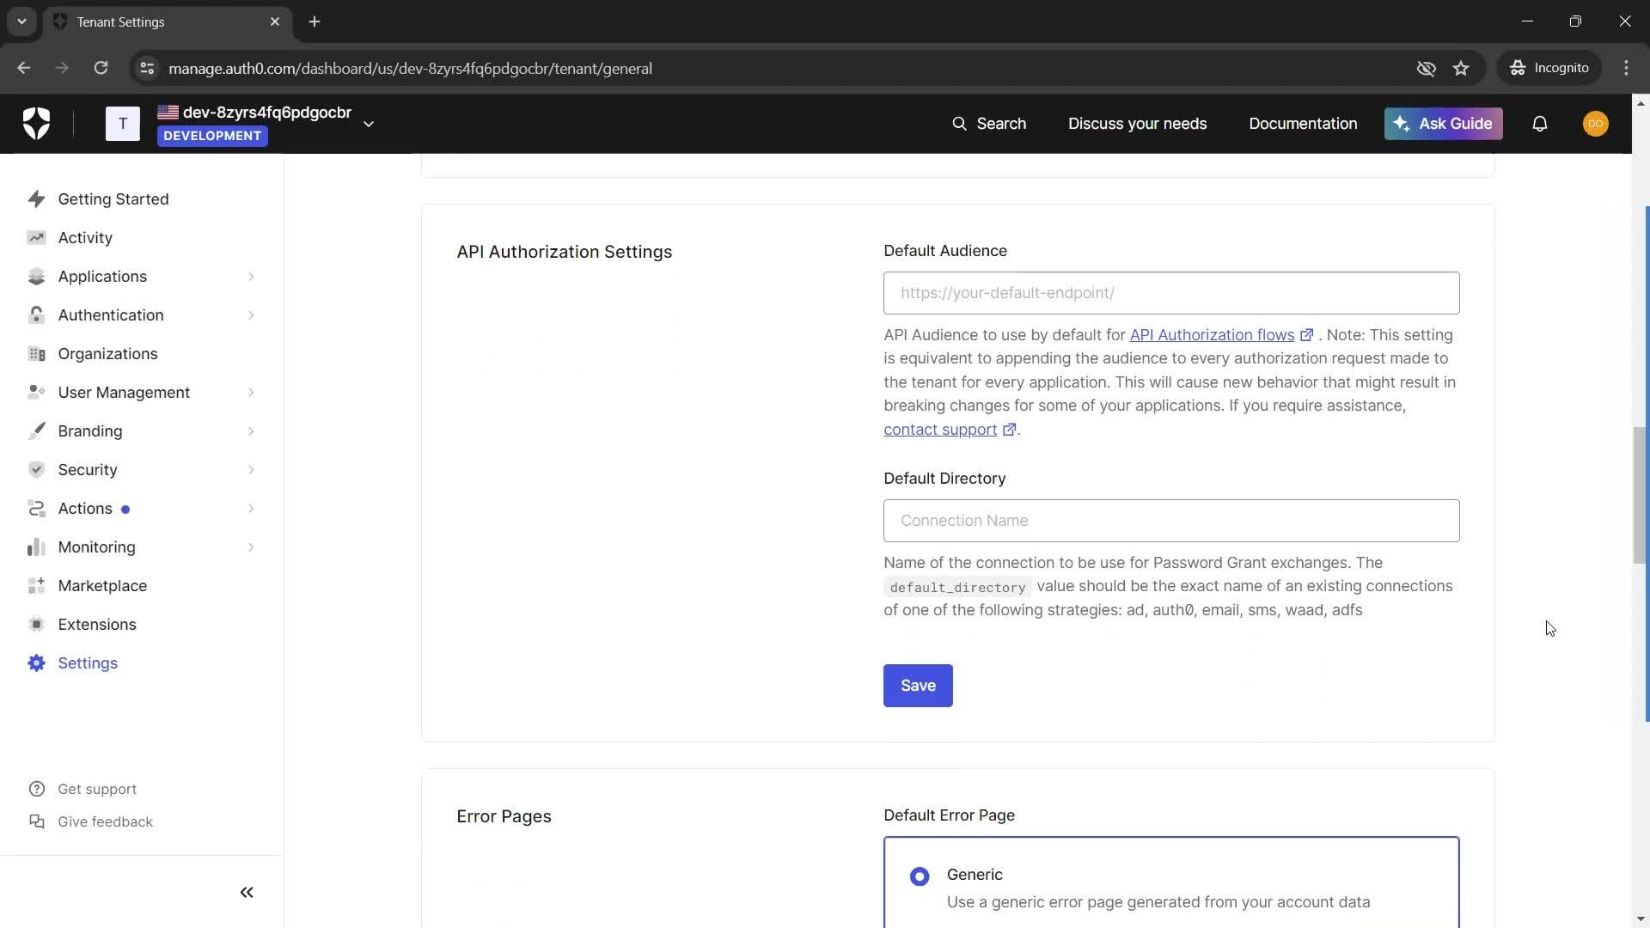Click the browser back arrow
The height and width of the screenshot is (928, 1650).
[24, 68]
